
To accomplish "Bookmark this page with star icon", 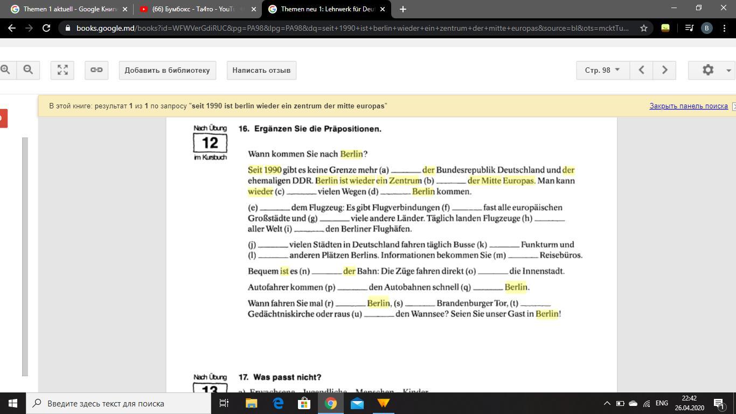I will point(643,28).
